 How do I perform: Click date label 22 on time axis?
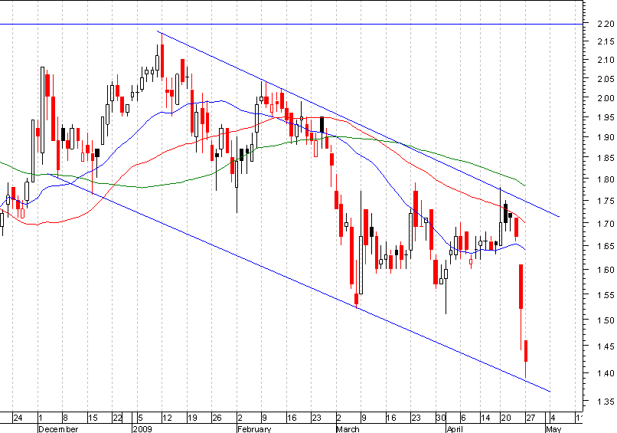[x=117, y=418]
